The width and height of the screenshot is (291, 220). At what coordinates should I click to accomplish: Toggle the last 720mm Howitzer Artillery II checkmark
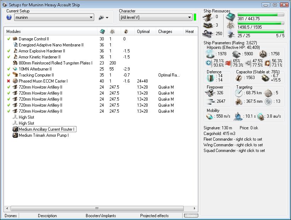point(8,111)
